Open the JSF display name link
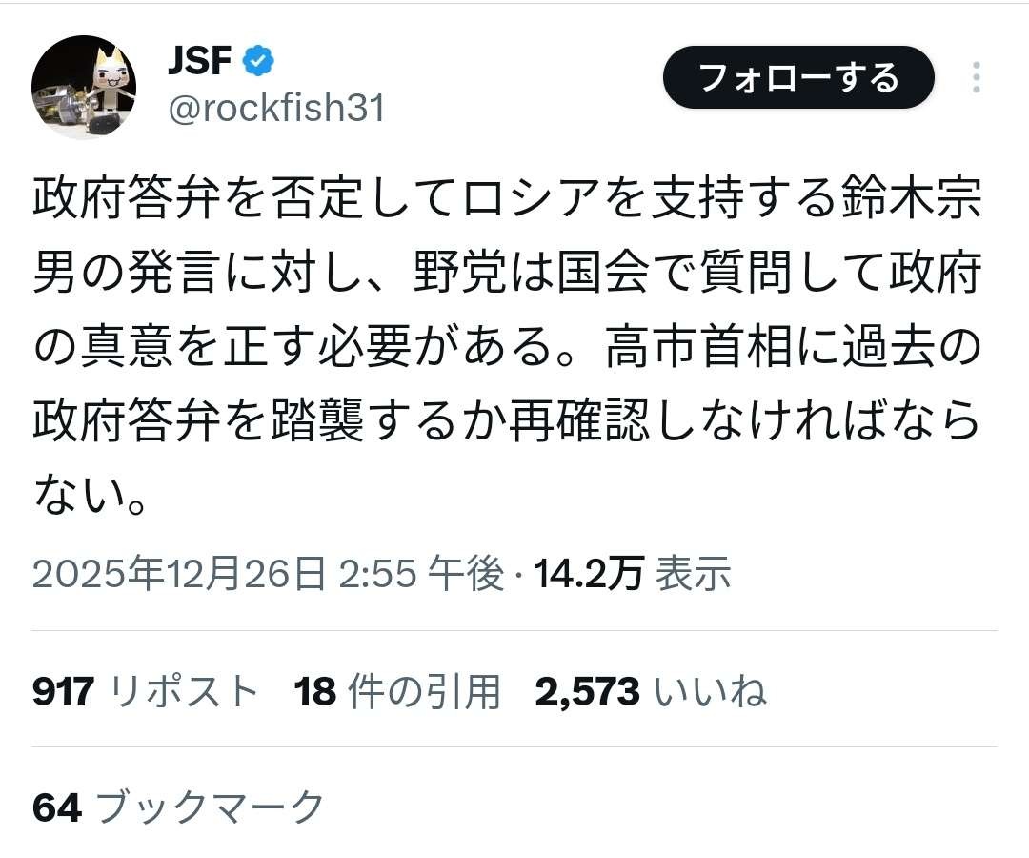 [x=199, y=61]
